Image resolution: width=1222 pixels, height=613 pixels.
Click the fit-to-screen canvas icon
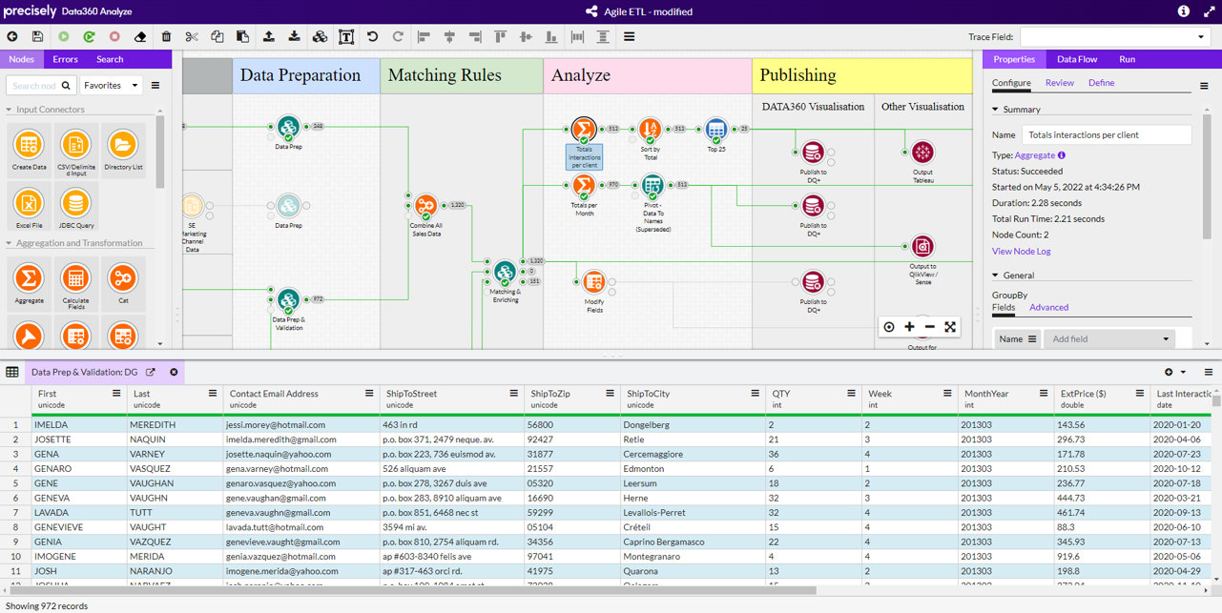click(x=950, y=327)
